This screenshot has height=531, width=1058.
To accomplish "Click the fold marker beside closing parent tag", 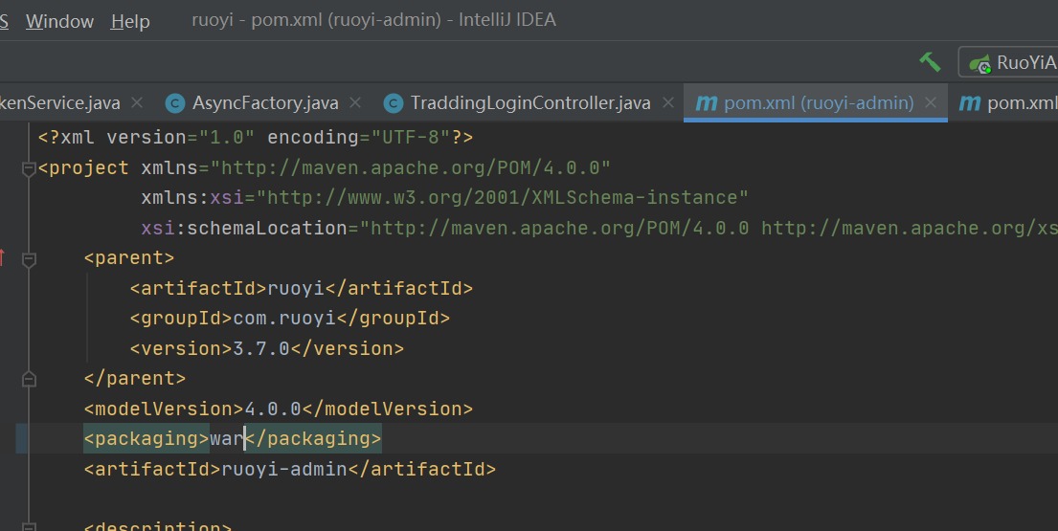I will point(29,380).
